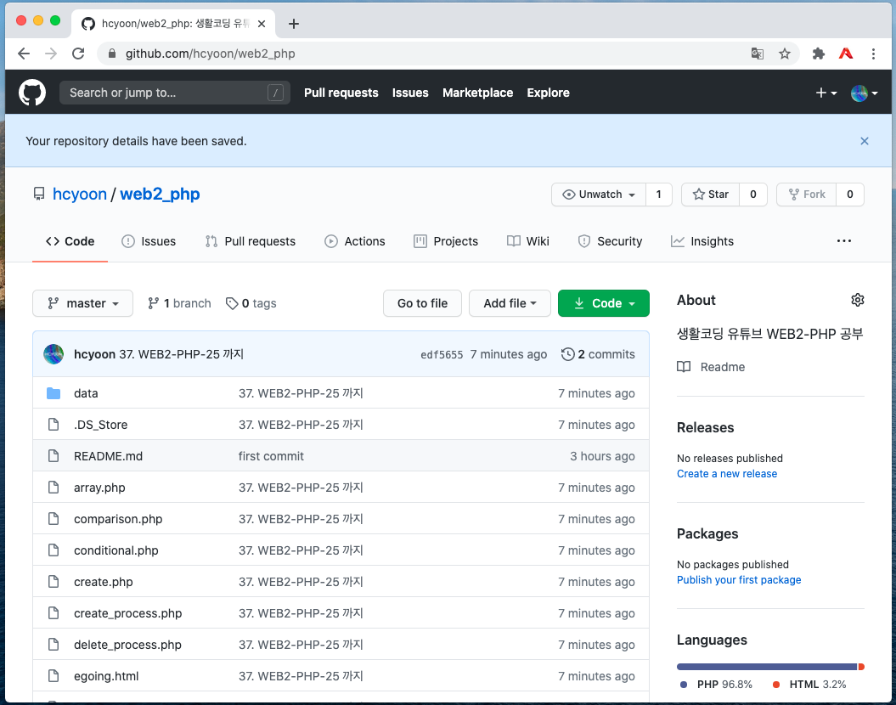Open the master branch selector
The width and height of the screenshot is (896, 705).
[83, 303]
